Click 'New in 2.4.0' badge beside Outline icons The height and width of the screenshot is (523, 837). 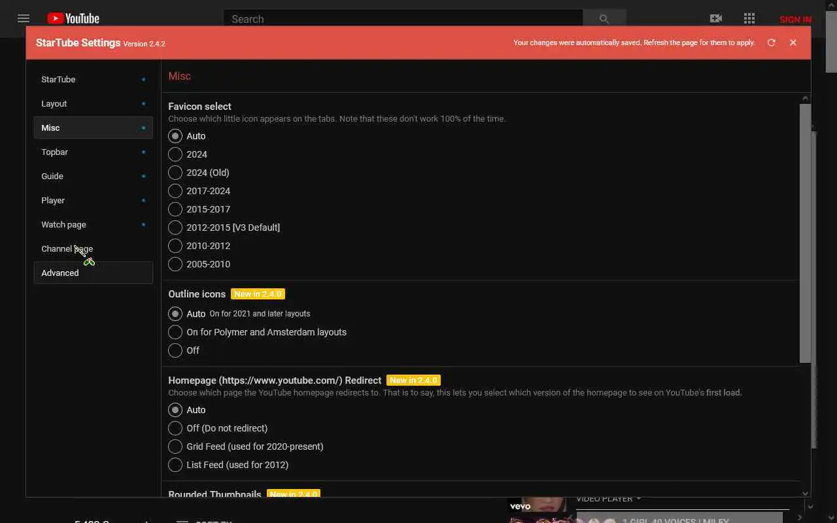pyautogui.click(x=258, y=294)
